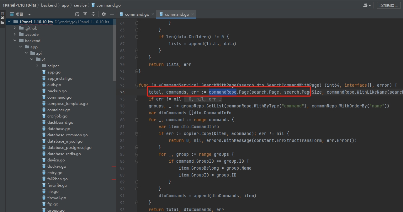Collapse the api folder arrow

pos(26,53)
